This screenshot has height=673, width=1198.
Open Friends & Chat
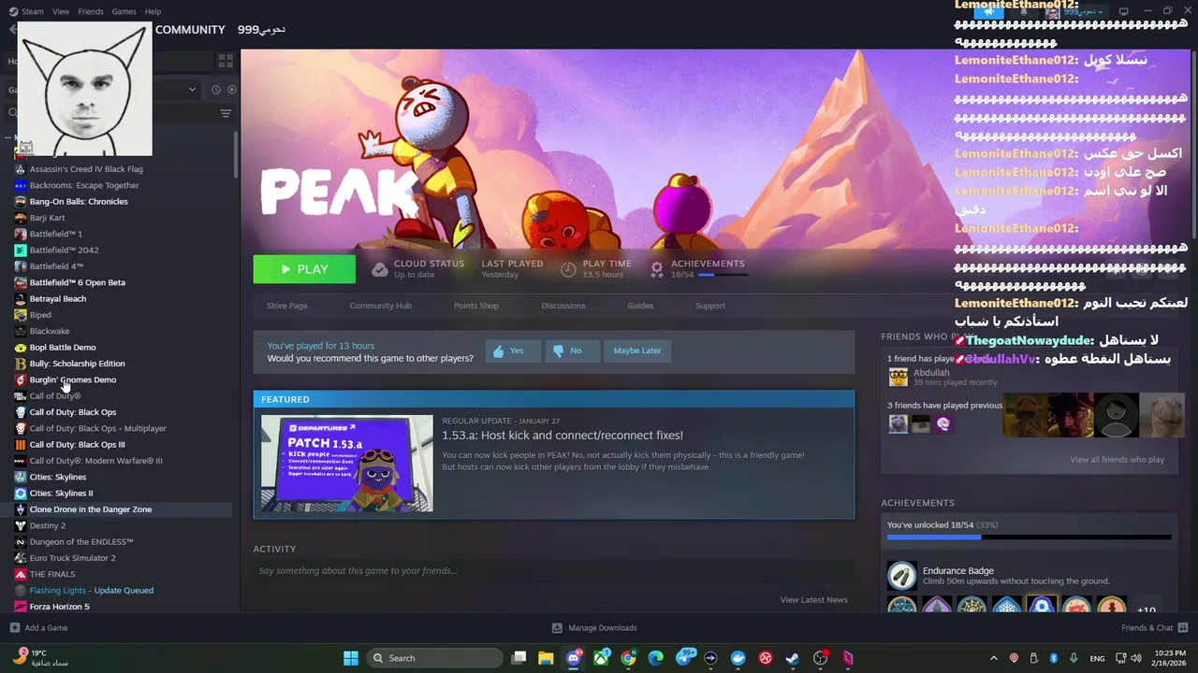coord(1155,628)
